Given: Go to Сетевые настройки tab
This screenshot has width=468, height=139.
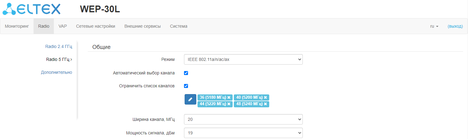Looking at the screenshot, I should tap(96, 26).
